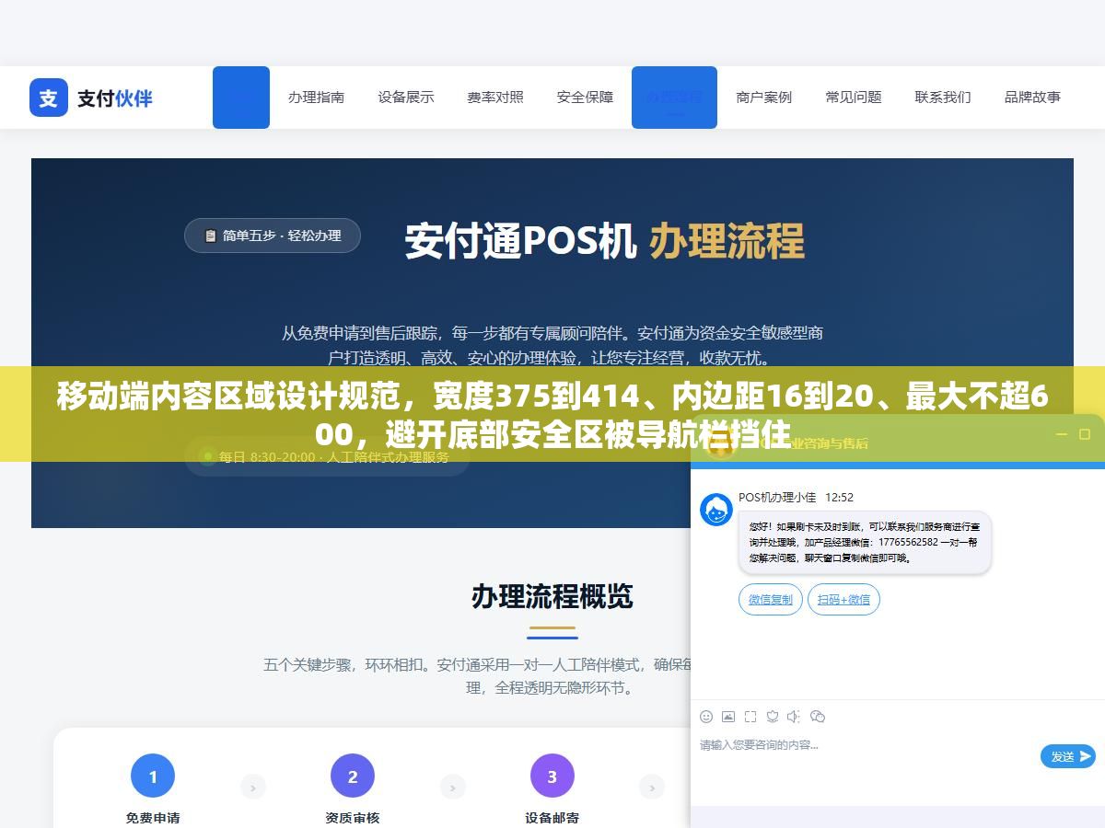Click the 扫码+微信 button in chat

tap(844, 599)
